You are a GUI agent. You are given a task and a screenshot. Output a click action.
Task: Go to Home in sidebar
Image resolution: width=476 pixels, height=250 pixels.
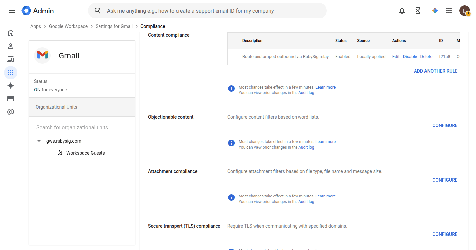(x=11, y=33)
